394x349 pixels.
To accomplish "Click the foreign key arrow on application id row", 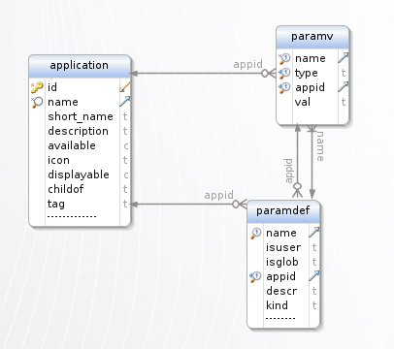I will pyautogui.click(x=125, y=87).
